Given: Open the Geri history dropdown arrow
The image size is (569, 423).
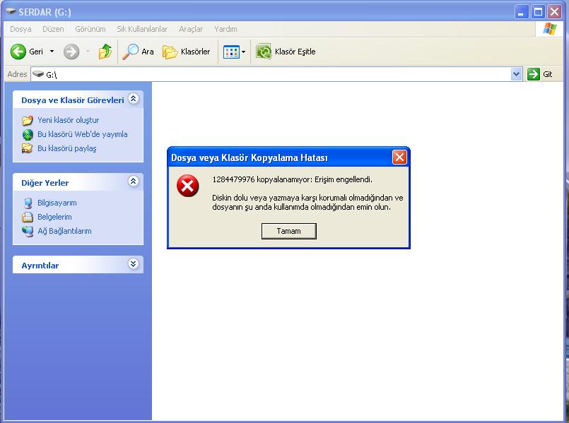Looking at the screenshot, I should click(52, 52).
